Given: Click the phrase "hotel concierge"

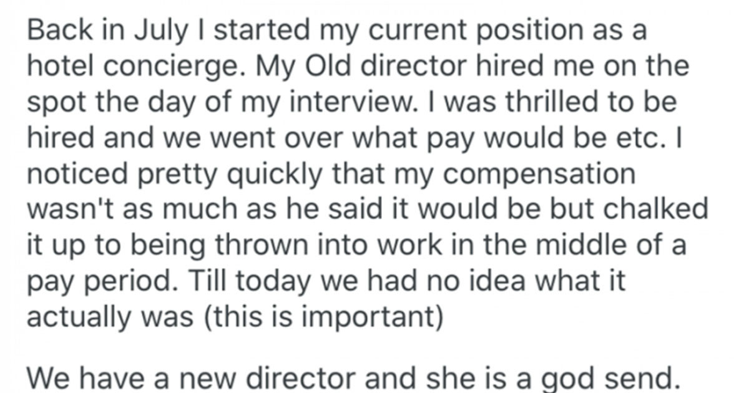Looking at the screenshot, I should click(x=125, y=67).
